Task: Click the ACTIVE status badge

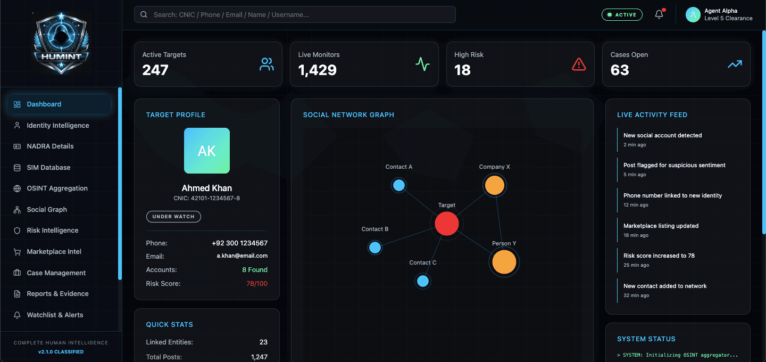Action: point(622,15)
